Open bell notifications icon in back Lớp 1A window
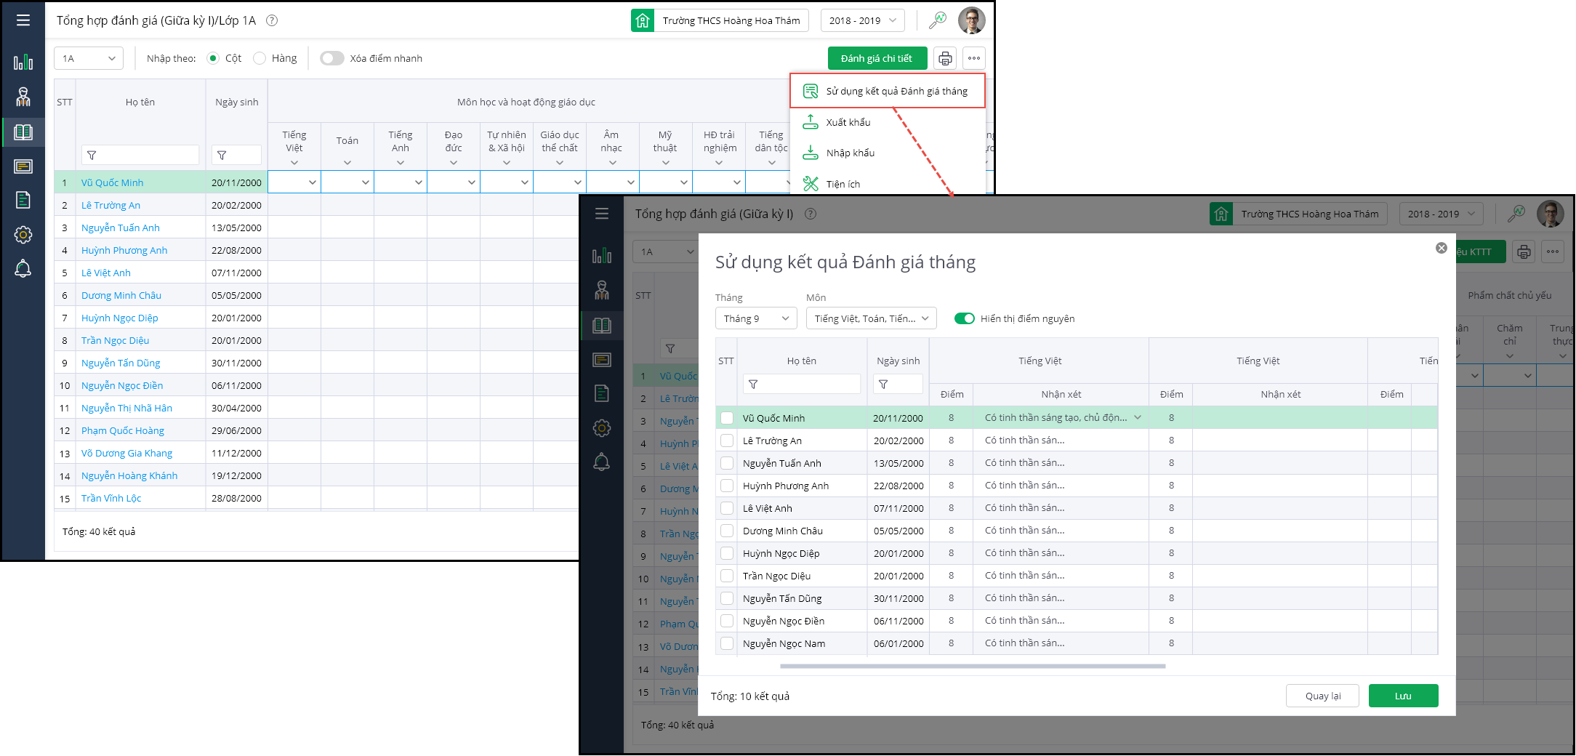 pos(23,268)
